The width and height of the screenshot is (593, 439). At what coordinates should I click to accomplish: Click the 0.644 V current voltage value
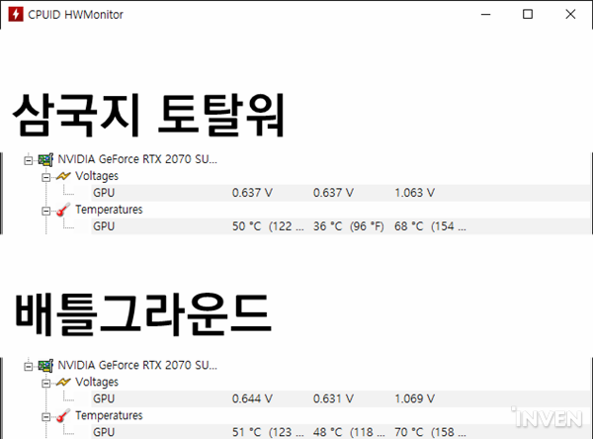point(252,398)
